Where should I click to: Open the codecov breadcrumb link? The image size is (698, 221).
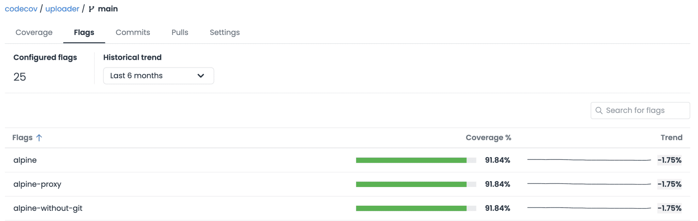(21, 9)
